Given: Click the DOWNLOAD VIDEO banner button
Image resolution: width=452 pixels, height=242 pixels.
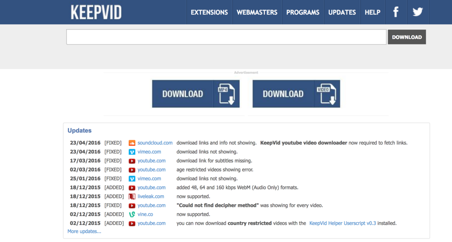Looking at the screenshot, I should pos(296,94).
